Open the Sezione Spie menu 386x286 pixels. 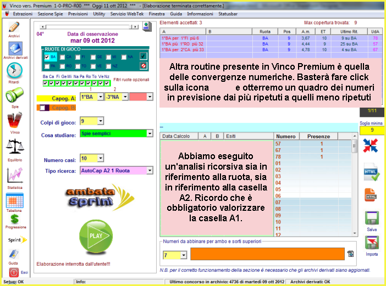tap(50, 14)
